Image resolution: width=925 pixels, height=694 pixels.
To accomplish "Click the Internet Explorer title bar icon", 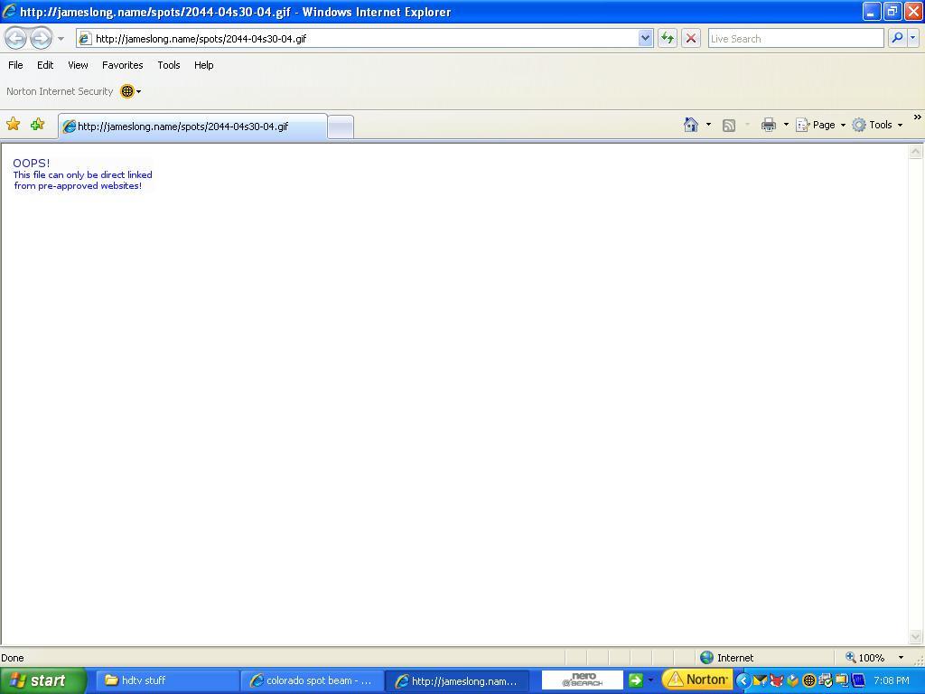I will tap(9, 11).
